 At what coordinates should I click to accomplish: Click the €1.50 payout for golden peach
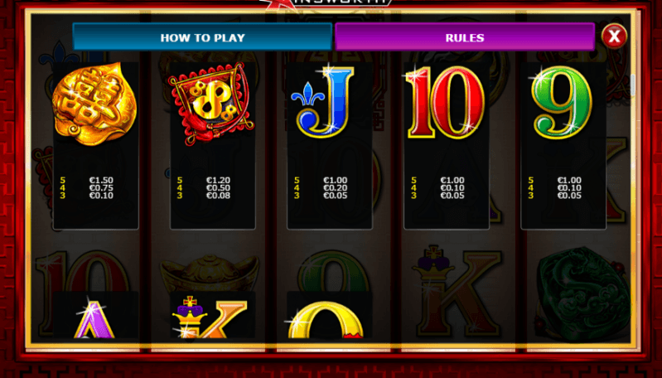coord(101,181)
